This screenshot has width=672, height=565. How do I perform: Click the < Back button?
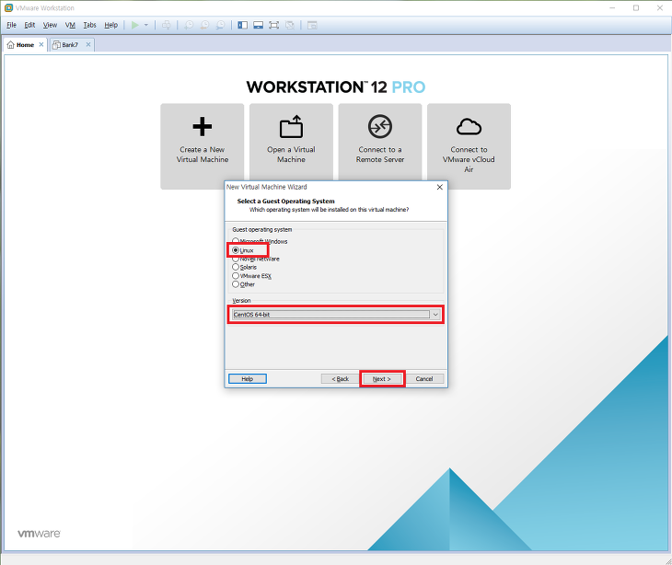pyautogui.click(x=341, y=379)
